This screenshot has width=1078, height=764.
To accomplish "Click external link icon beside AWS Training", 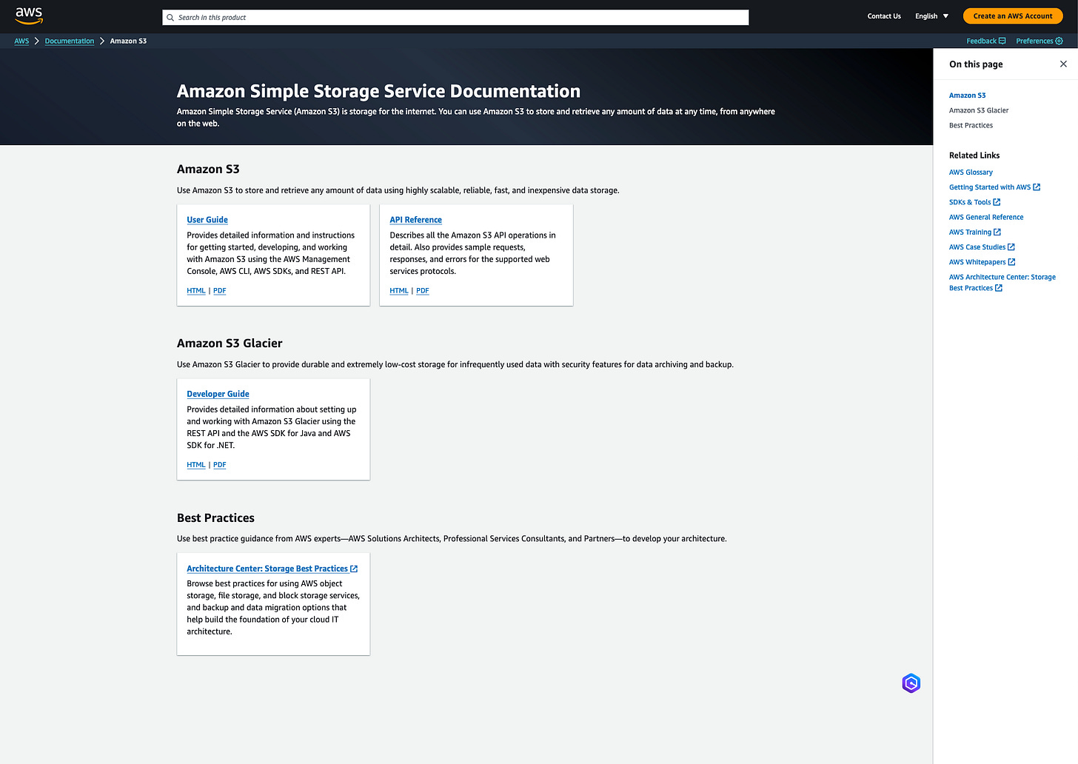I will click(997, 232).
